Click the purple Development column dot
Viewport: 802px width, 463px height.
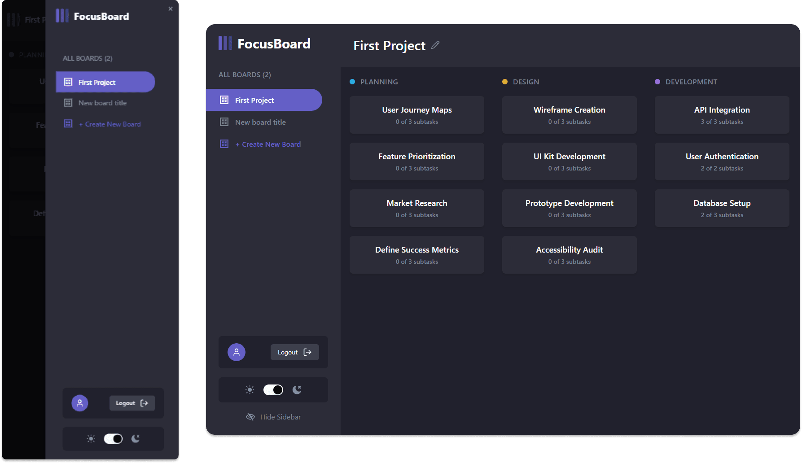657,82
